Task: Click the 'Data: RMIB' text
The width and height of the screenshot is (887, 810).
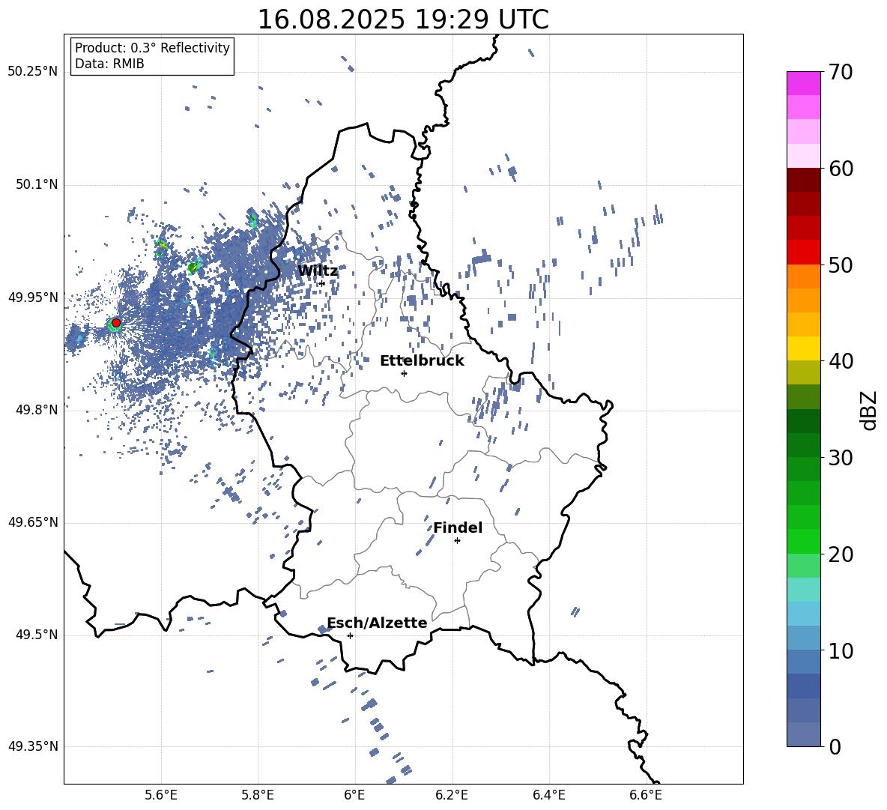Action: click(x=109, y=64)
